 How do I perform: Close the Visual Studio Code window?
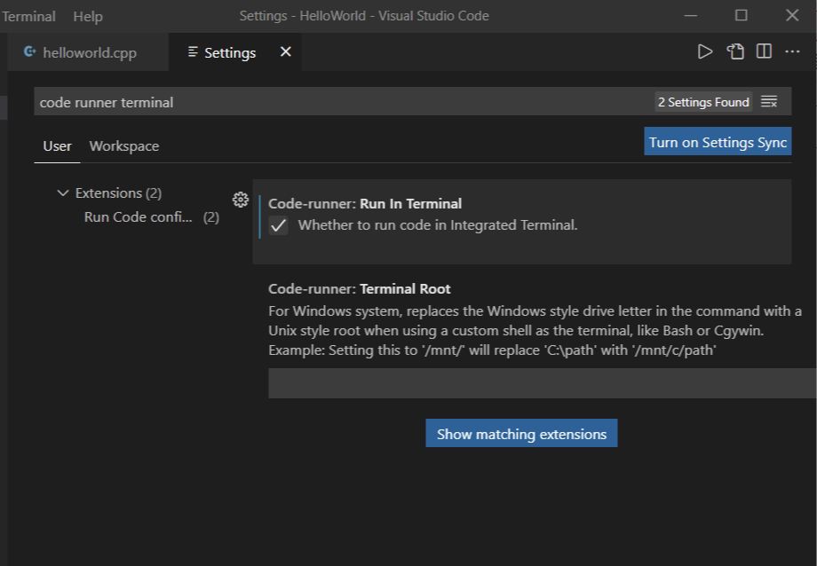pyautogui.click(x=792, y=16)
